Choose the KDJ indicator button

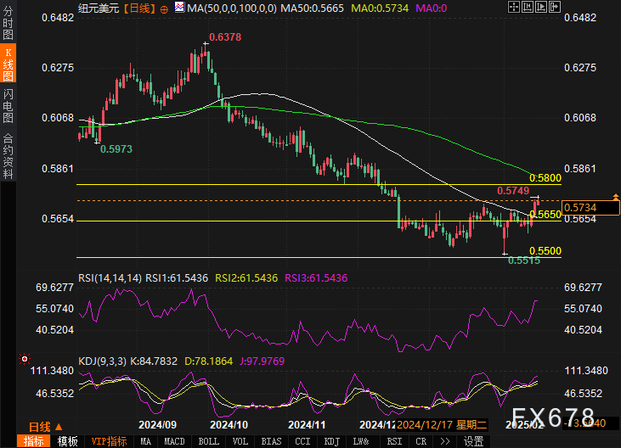pos(331,441)
